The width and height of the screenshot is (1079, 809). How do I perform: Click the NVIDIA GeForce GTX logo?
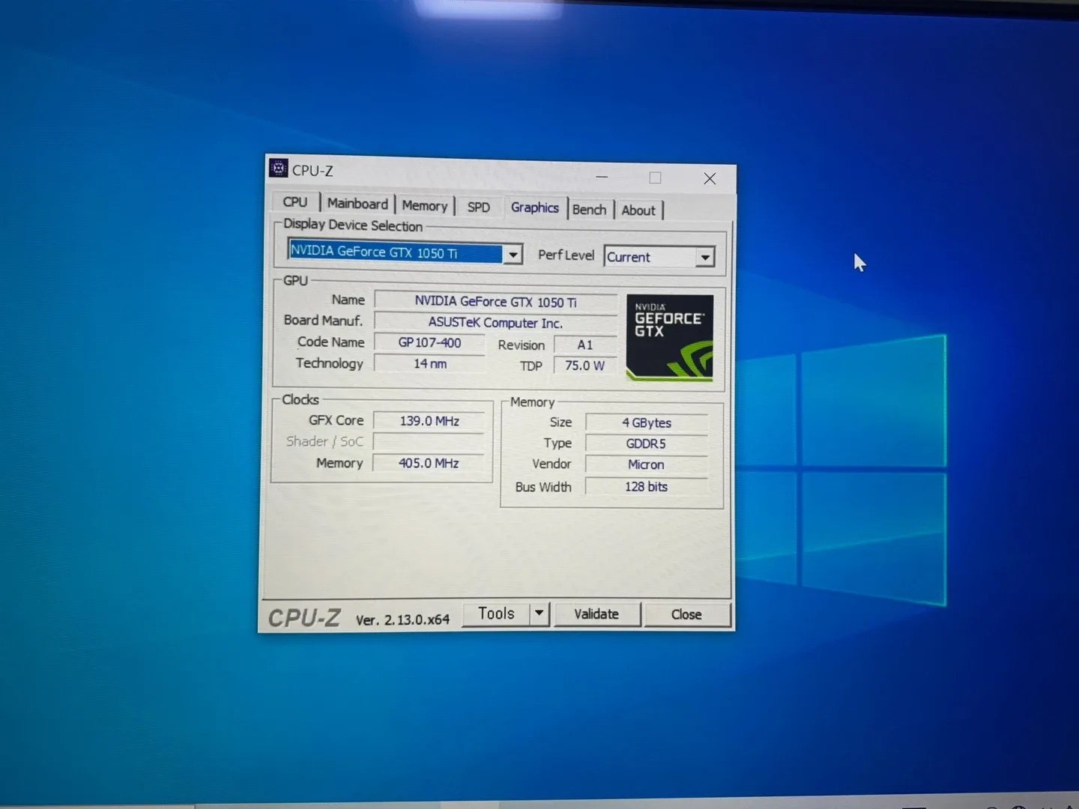(x=669, y=337)
